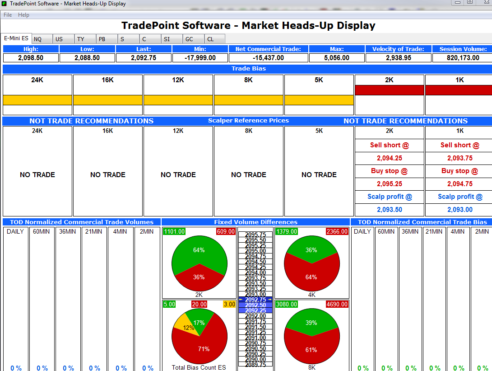Switch to the TY tab
Image resolution: width=492 pixels, height=371 pixels.
[x=85, y=39]
